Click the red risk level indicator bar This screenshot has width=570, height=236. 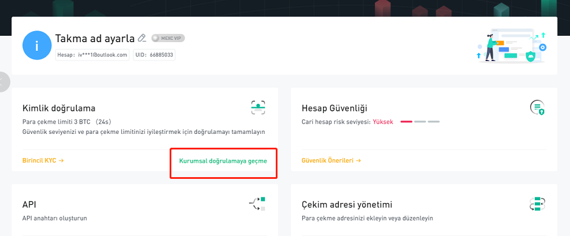coord(406,121)
